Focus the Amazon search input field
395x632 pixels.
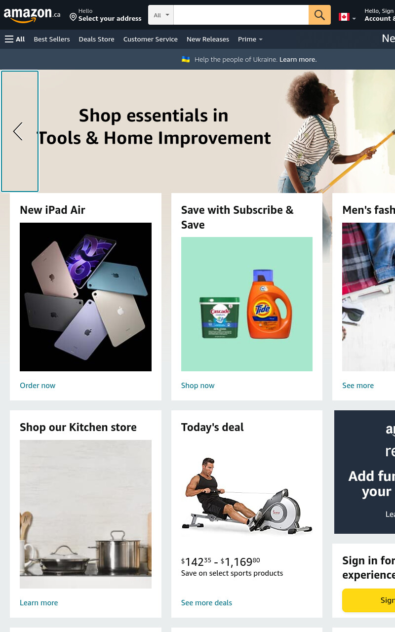click(241, 15)
